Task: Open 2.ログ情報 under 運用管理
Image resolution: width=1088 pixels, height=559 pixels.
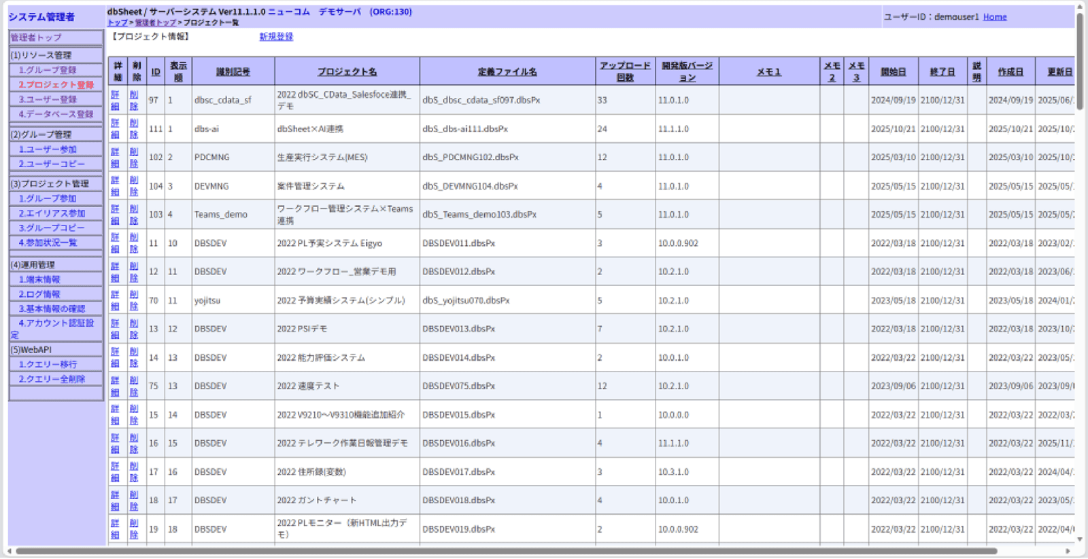Action: pyautogui.click(x=39, y=294)
